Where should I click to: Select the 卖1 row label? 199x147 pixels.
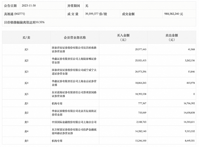coord(26,103)
